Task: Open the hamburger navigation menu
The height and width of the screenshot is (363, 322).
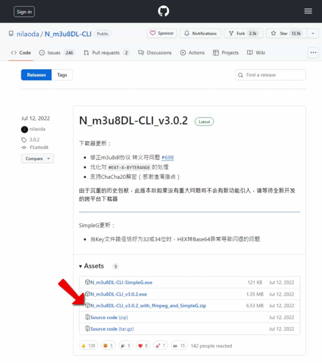Action: (308, 11)
